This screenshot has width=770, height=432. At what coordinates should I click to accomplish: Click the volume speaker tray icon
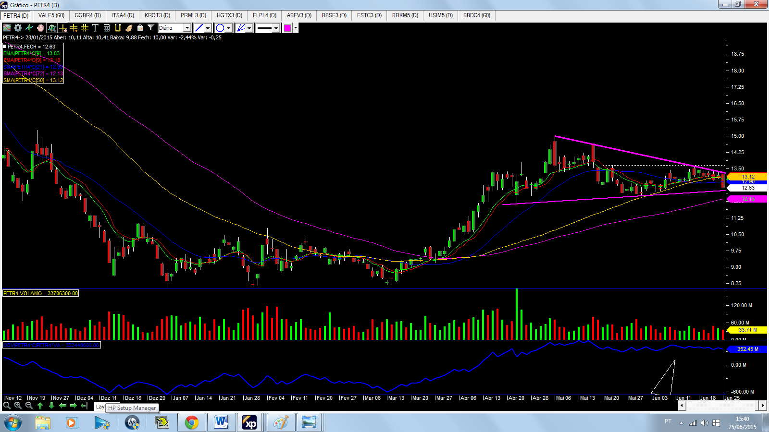click(704, 423)
